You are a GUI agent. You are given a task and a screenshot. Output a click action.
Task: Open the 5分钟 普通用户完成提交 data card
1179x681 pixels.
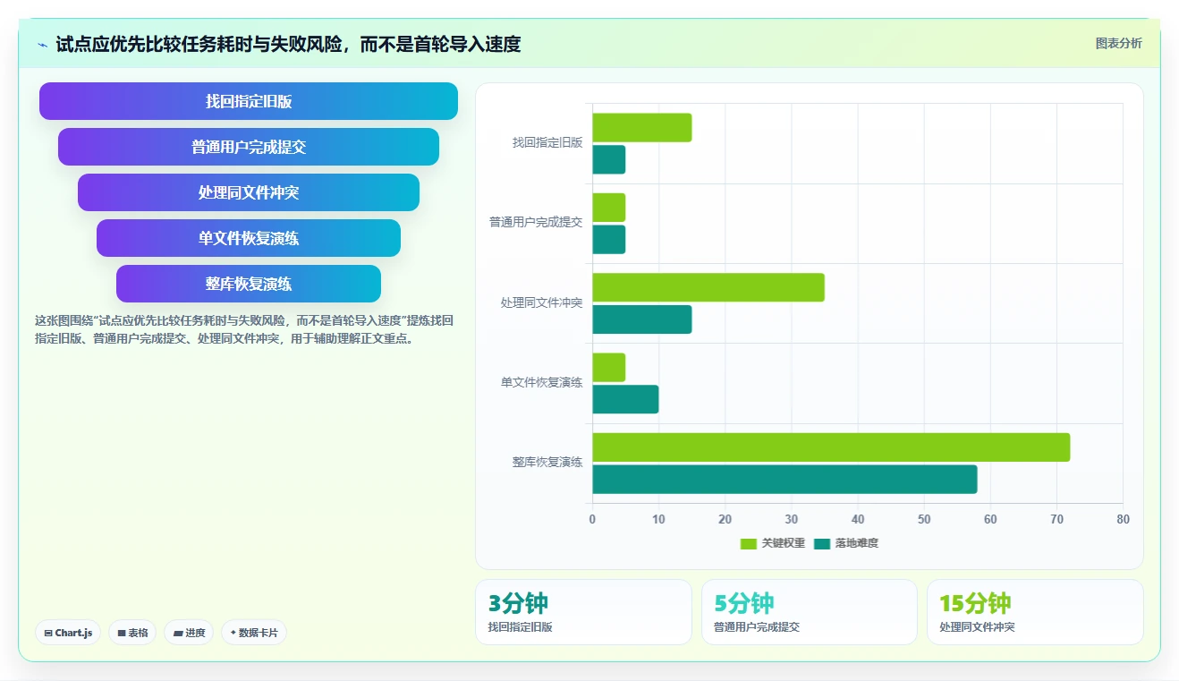click(x=810, y=612)
